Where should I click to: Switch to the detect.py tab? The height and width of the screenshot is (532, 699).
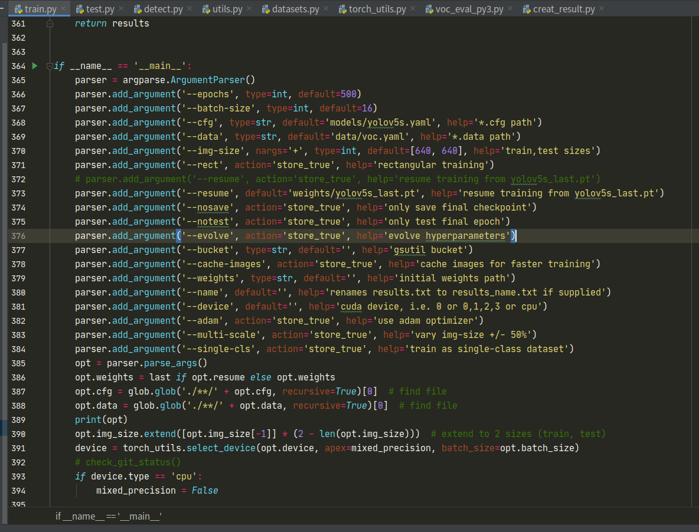point(163,9)
